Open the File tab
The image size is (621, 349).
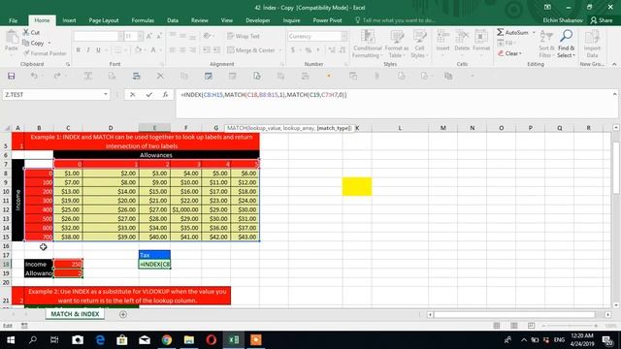click(13, 20)
